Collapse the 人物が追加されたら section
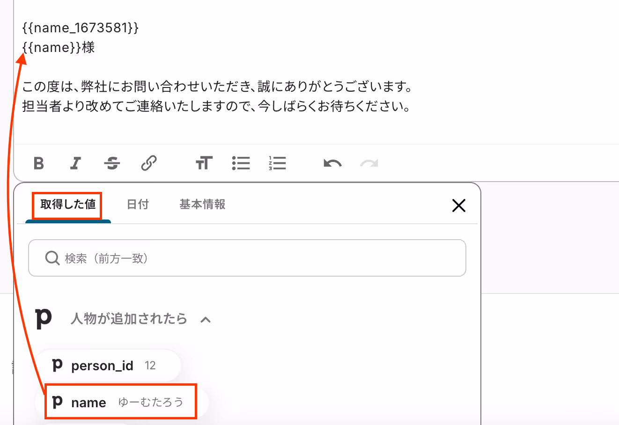This screenshot has height=425, width=619. coord(206,320)
